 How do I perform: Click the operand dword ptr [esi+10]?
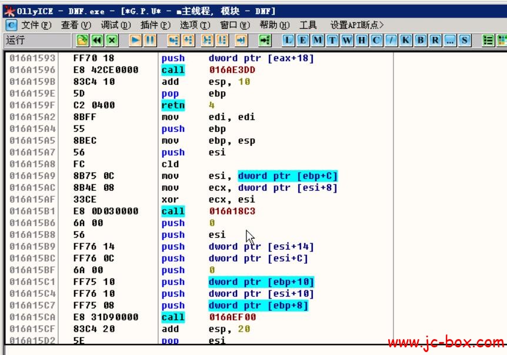click(261, 294)
